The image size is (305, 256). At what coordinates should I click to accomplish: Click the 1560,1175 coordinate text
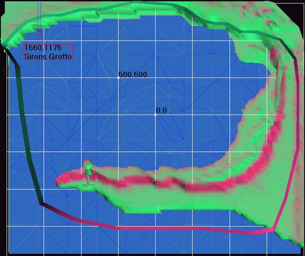[43, 48]
